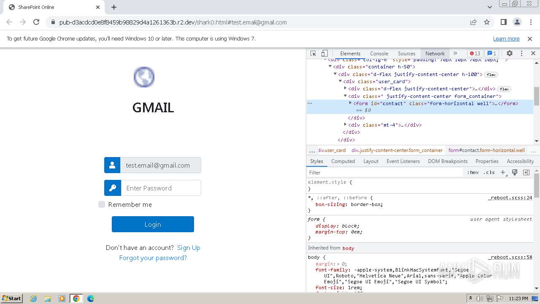Viewport: 540px width, 304px height.
Task: Share this page icon in address bar
Action: (x=473, y=22)
